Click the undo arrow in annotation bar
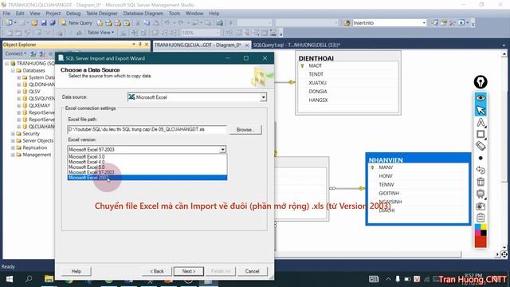 coord(481,170)
